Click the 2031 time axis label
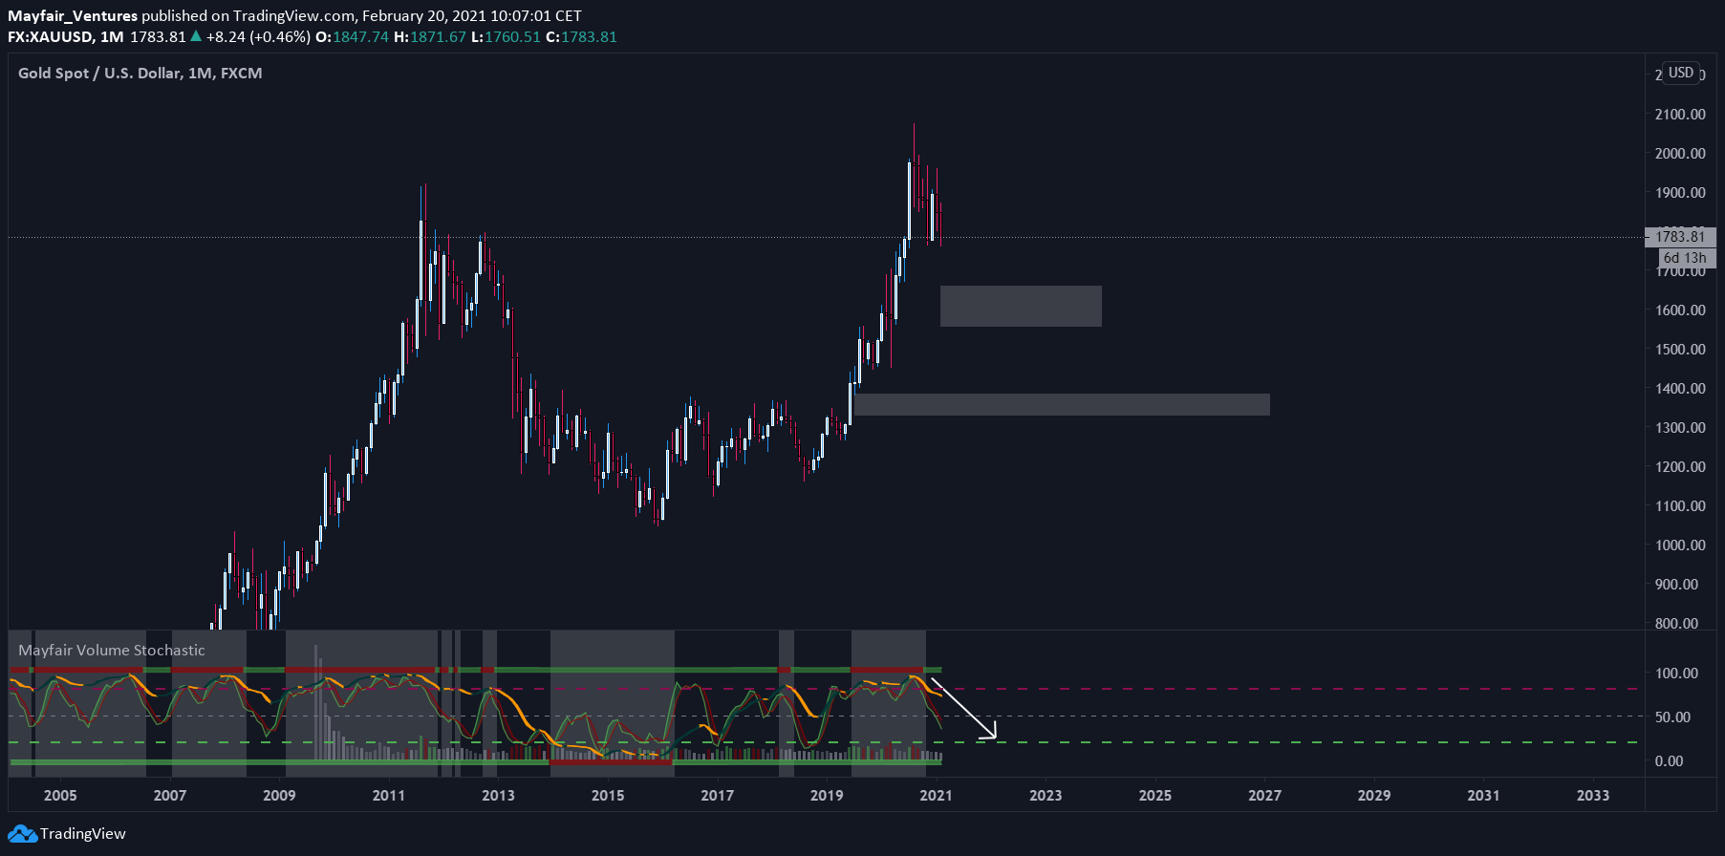 tap(1483, 796)
